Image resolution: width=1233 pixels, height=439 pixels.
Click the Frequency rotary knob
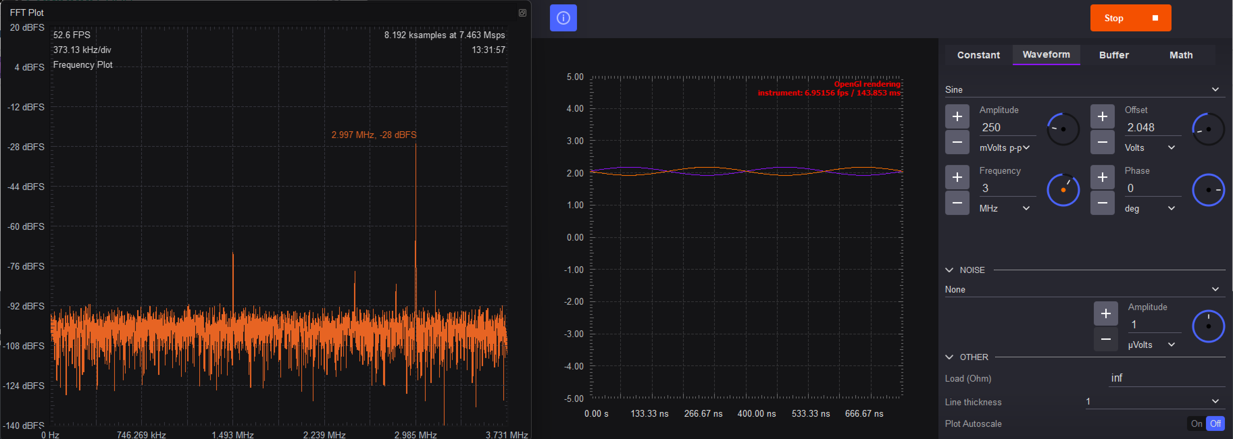[1063, 190]
